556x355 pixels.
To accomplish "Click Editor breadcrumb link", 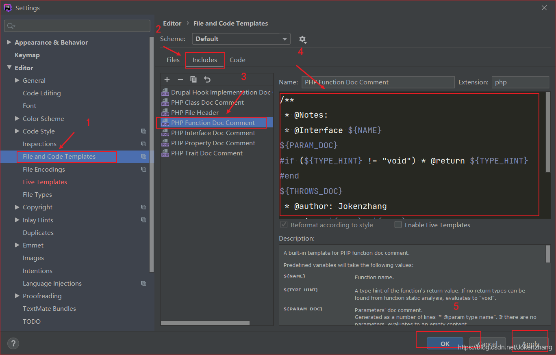I will tap(172, 23).
